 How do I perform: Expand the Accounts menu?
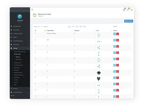pos(20,89)
